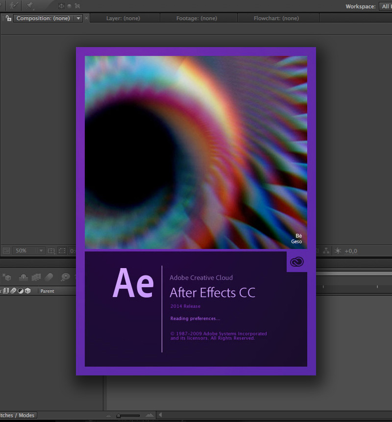Click the Switches / Modes toggle button
The width and height of the screenshot is (392, 422).
pos(18,415)
